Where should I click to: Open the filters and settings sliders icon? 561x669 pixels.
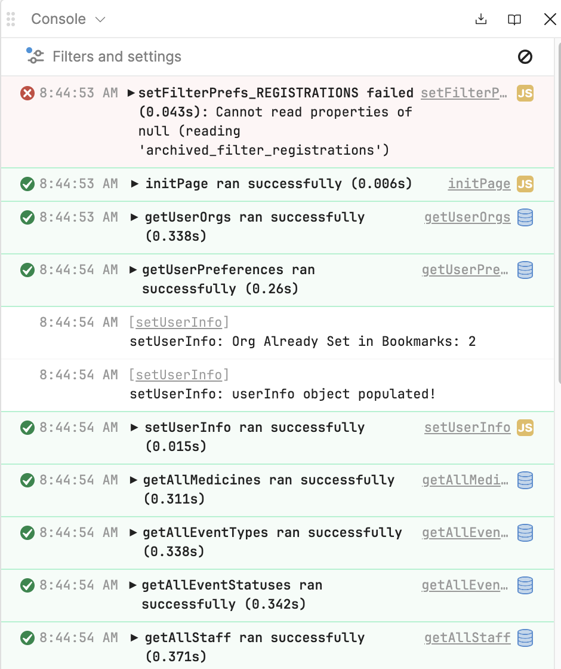coord(35,56)
